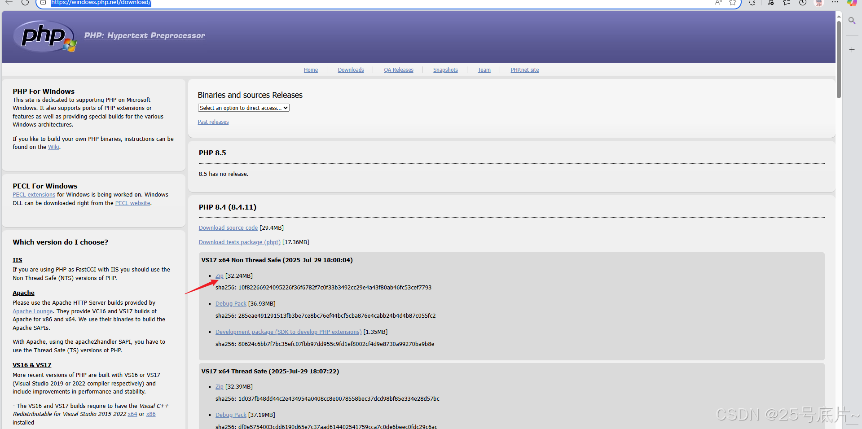Image resolution: width=862 pixels, height=429 pixels.
Task: Open the x86 Visual C++ Redistributable link
Action: click(x=151, y=414)
